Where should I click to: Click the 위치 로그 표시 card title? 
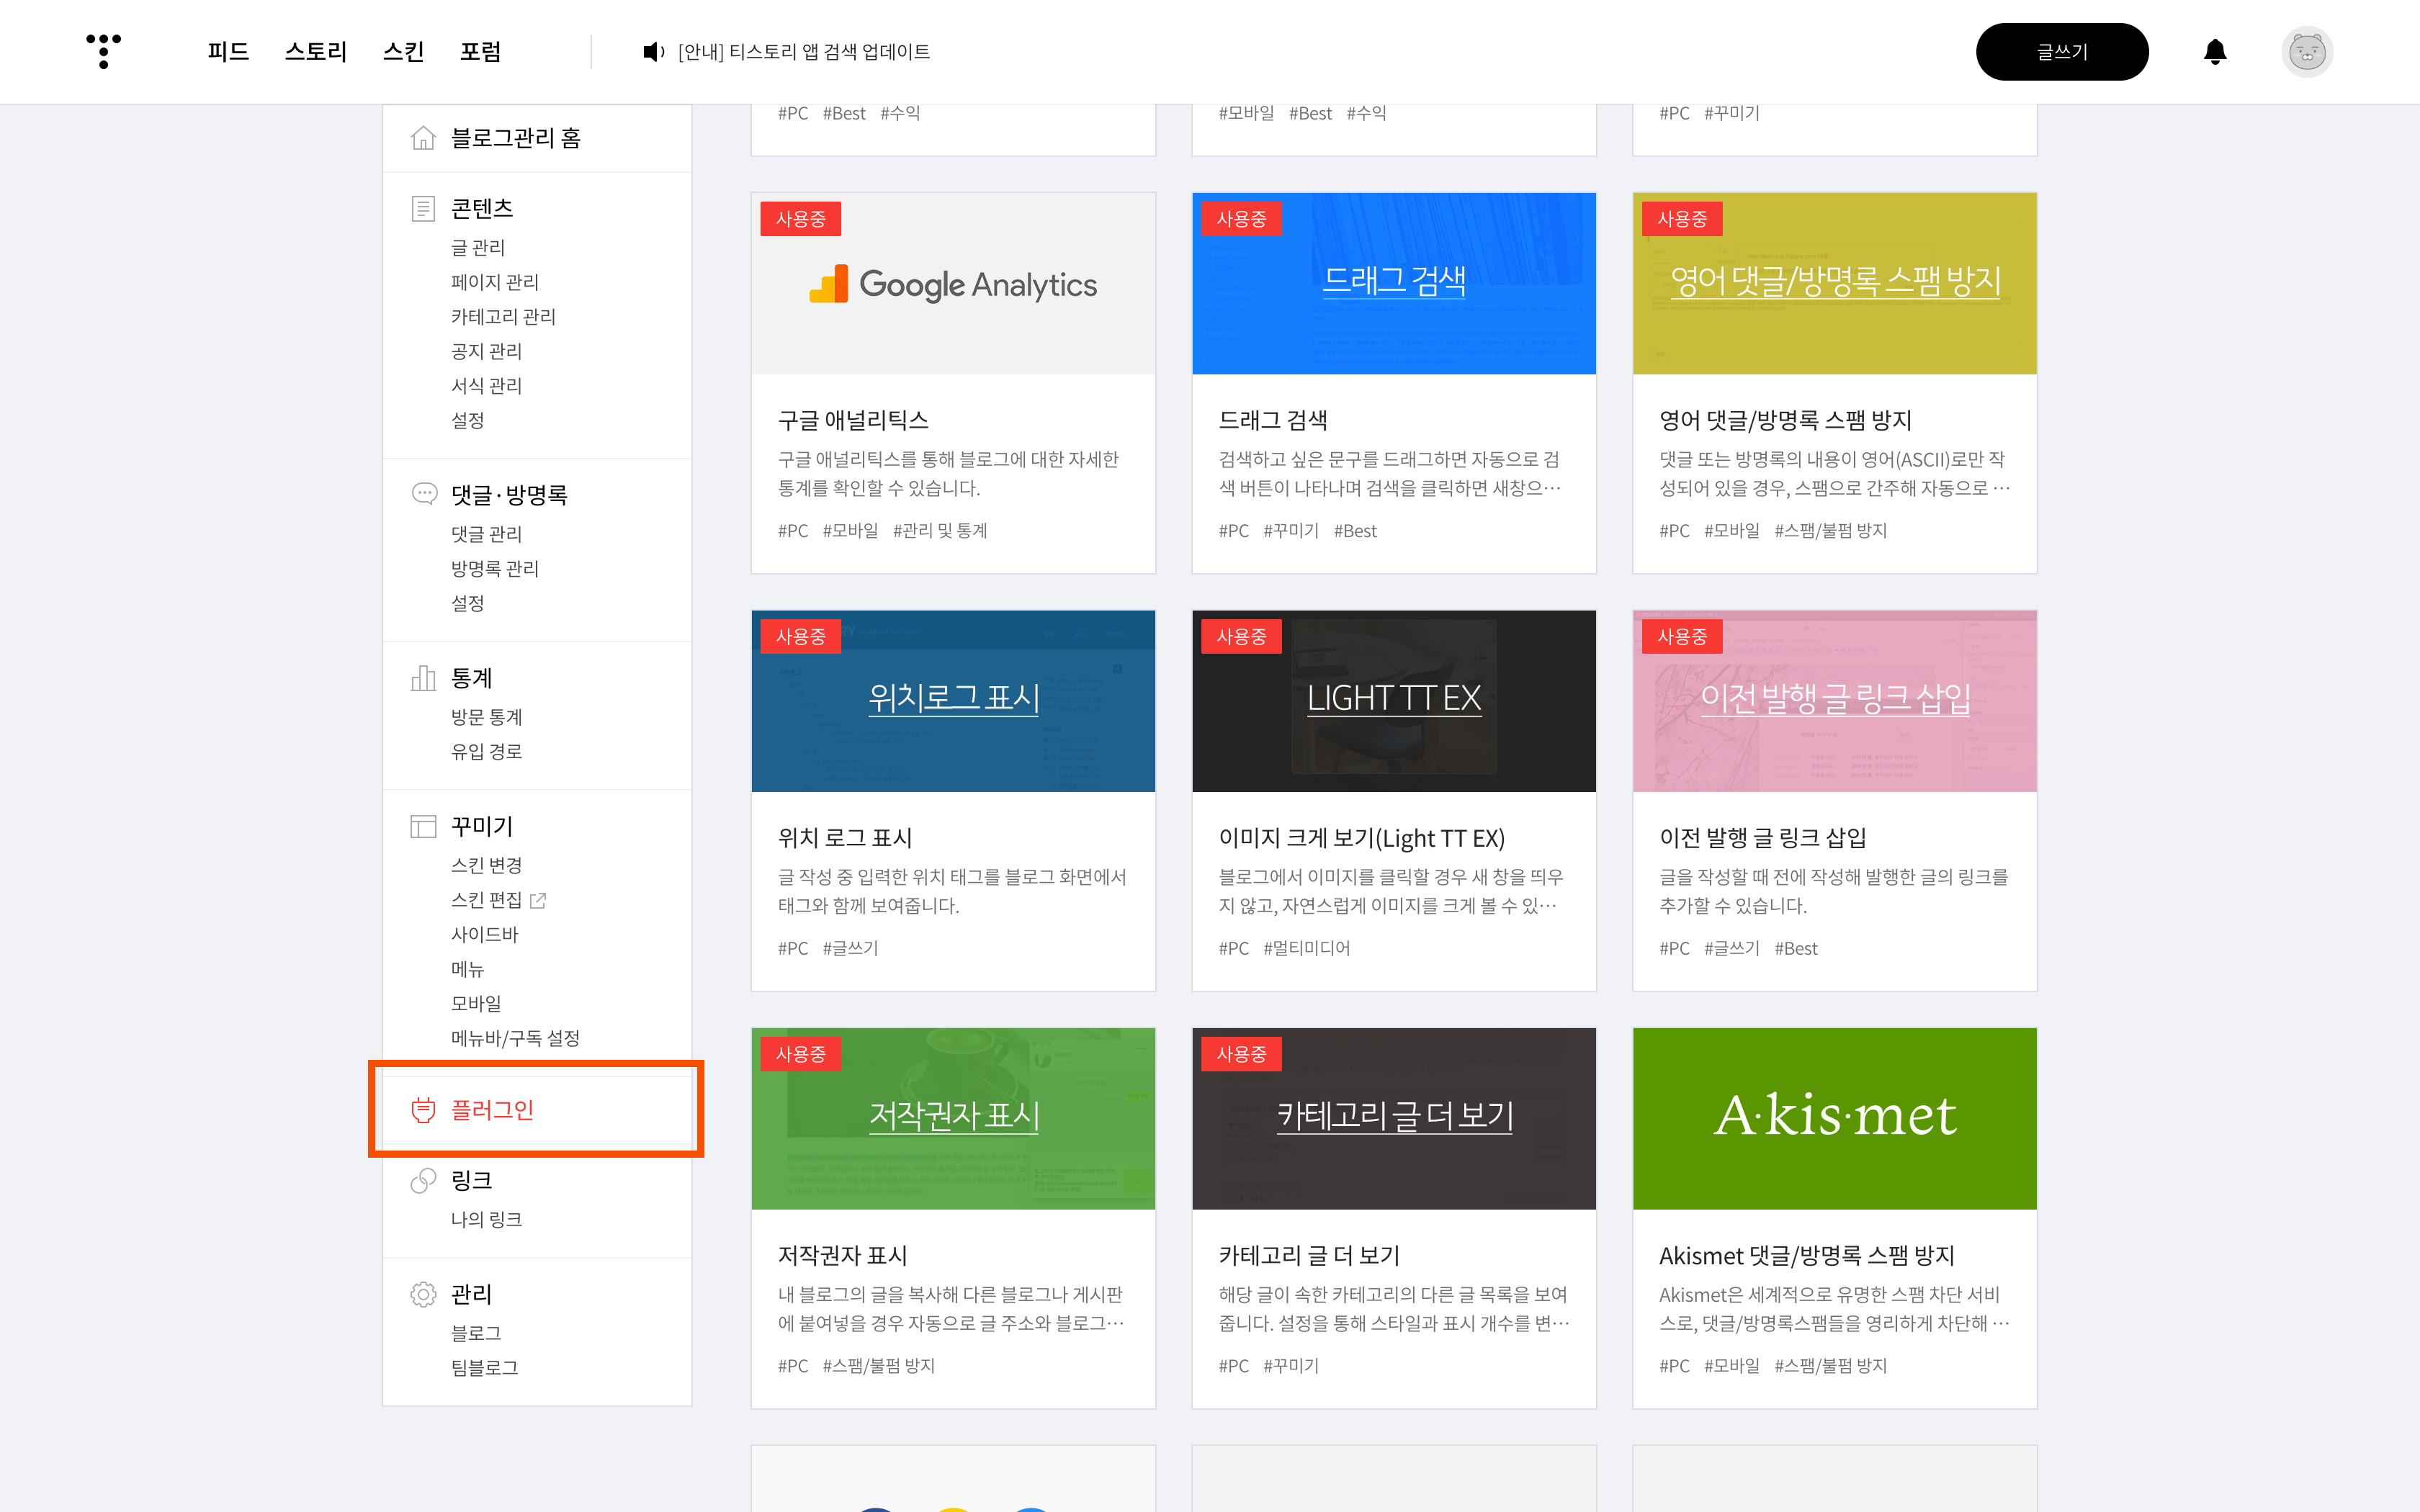click(x=845, y=838)
